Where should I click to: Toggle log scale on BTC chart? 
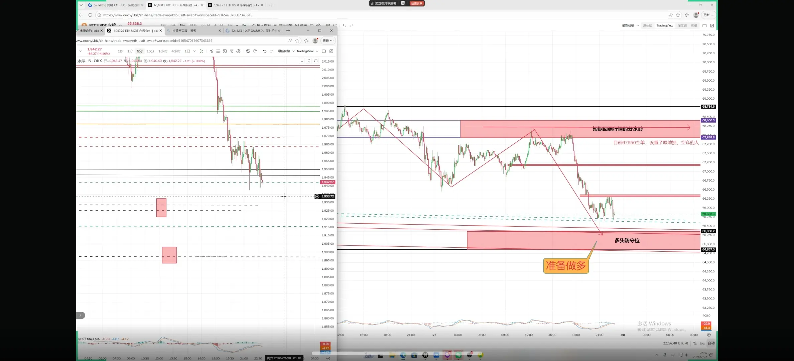point(702,343)
